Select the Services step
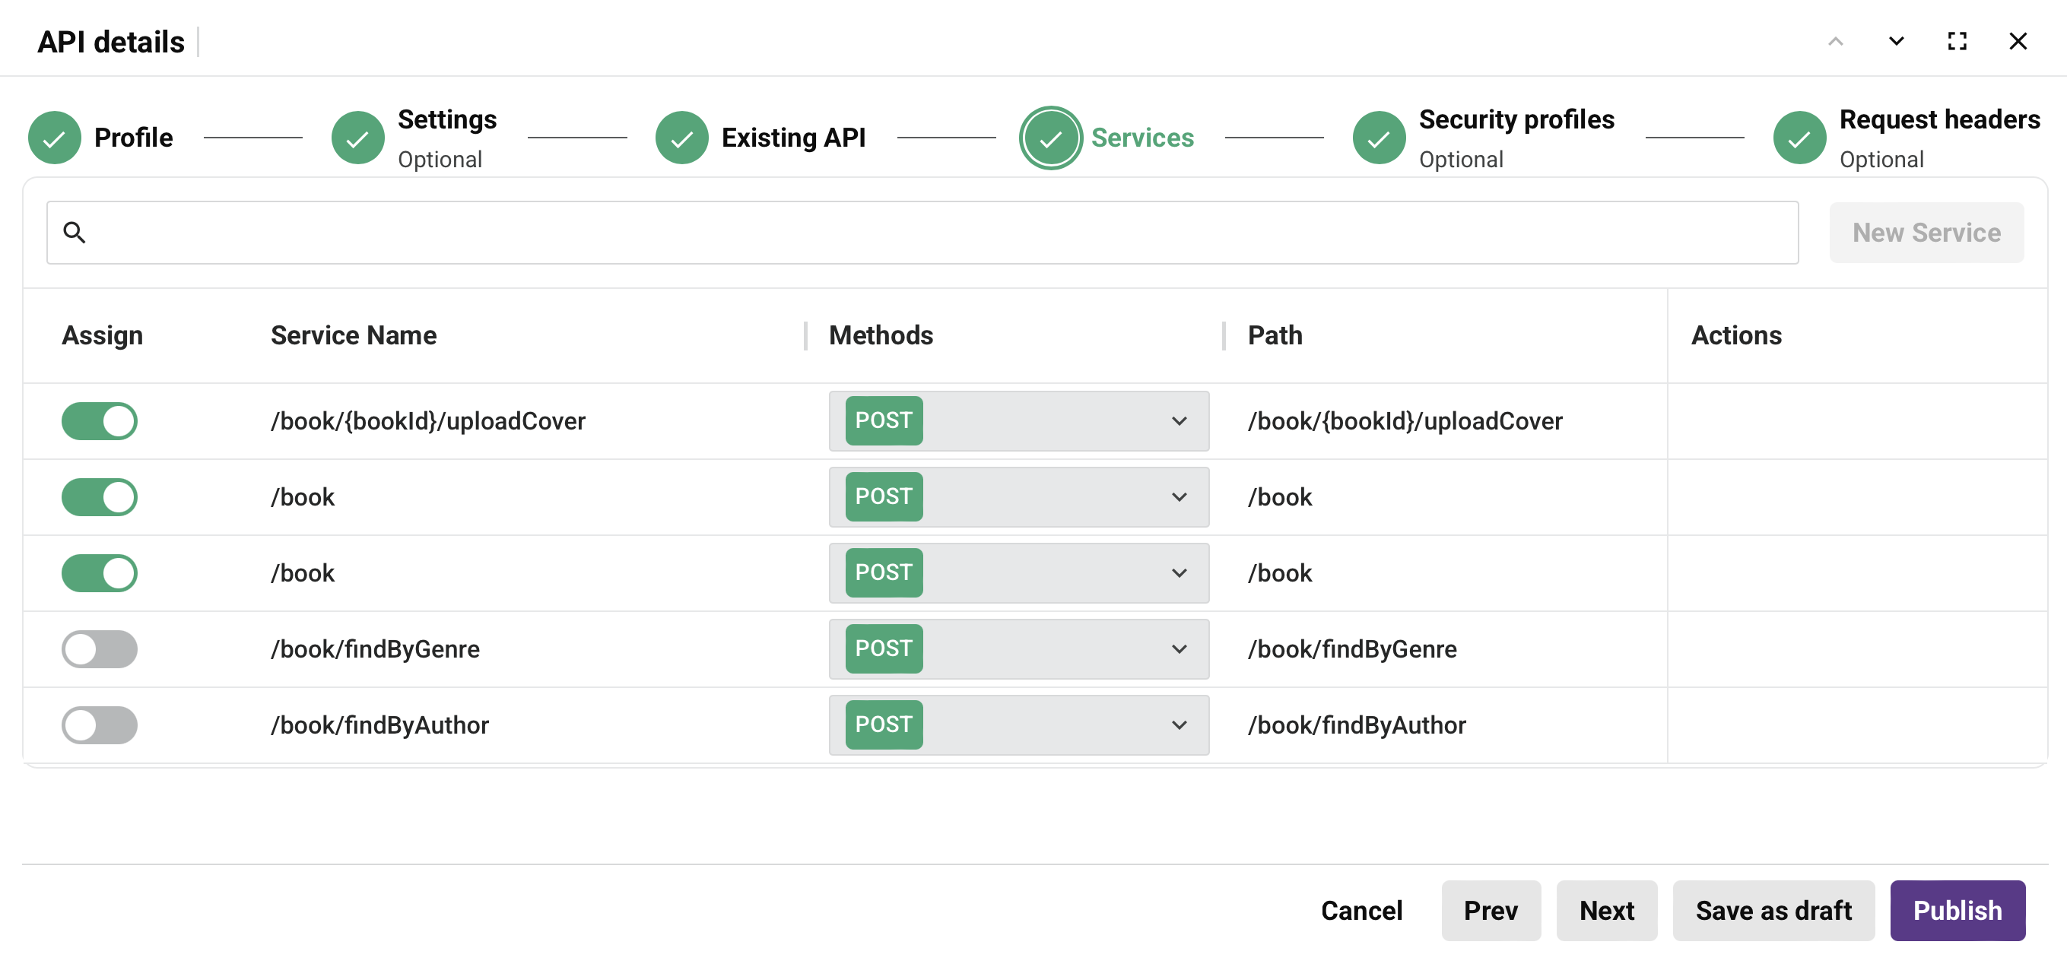This screenshot has width=2067, height=967. click(x=1050, y=137)
